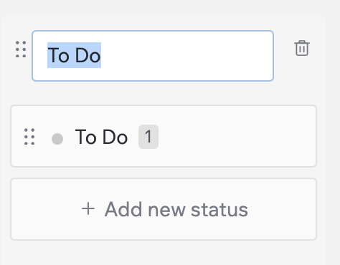
Task: Click the Add new status text label
Action: pyautogui.click(x=176, y=209)
